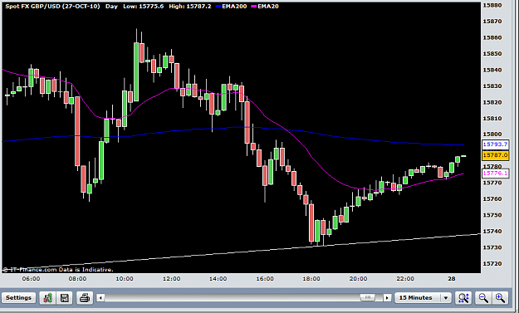Click the export chart data icon

point(47,298)
